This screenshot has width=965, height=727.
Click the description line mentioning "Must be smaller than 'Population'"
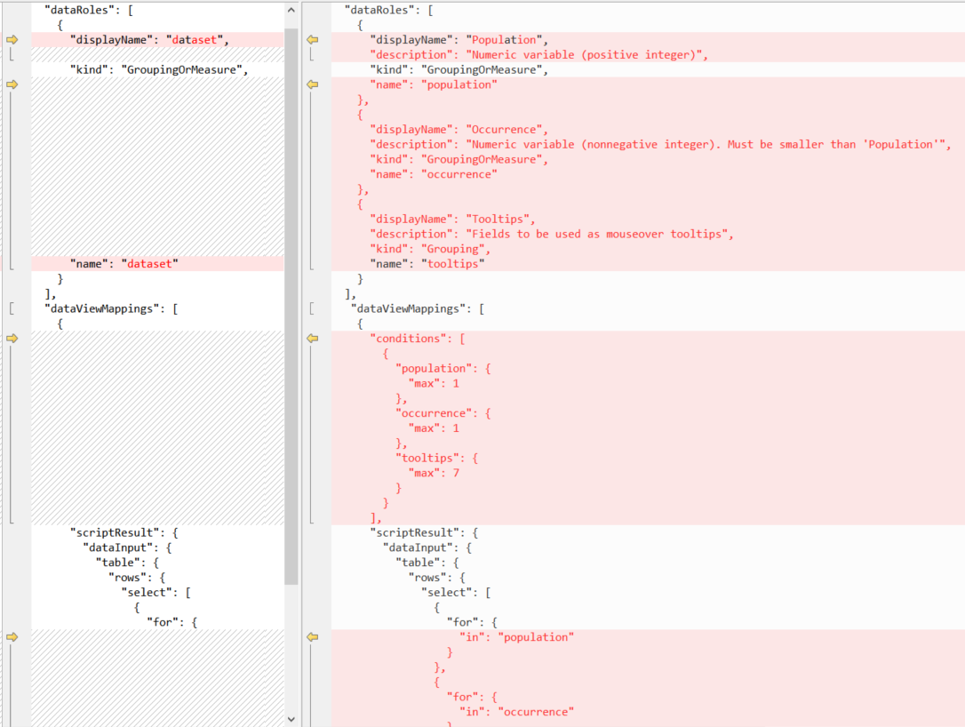[661, 145]
